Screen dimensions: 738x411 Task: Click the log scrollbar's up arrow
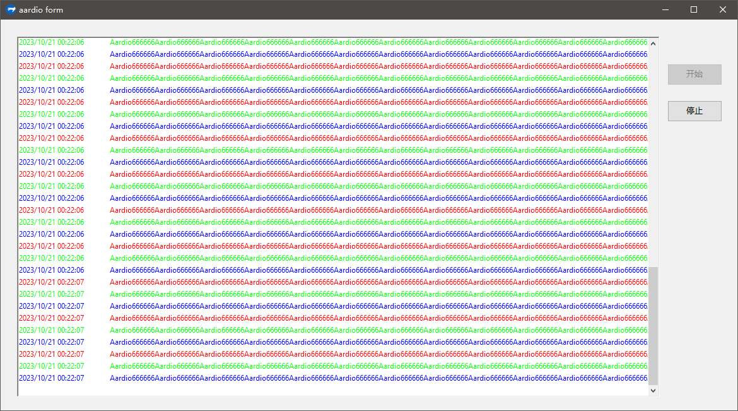tap(653, 44)
